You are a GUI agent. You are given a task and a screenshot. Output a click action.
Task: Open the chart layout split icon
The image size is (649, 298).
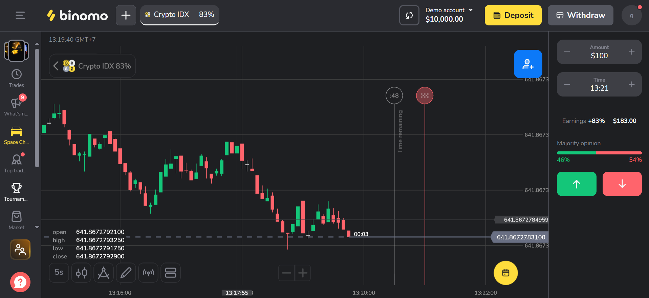pos(171,273)
